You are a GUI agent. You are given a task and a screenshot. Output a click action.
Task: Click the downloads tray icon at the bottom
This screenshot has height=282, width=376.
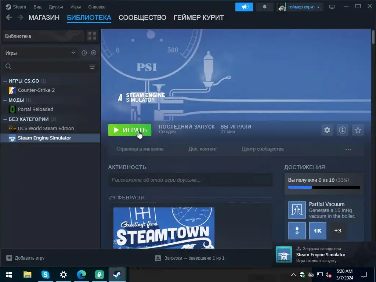[158, 258]
